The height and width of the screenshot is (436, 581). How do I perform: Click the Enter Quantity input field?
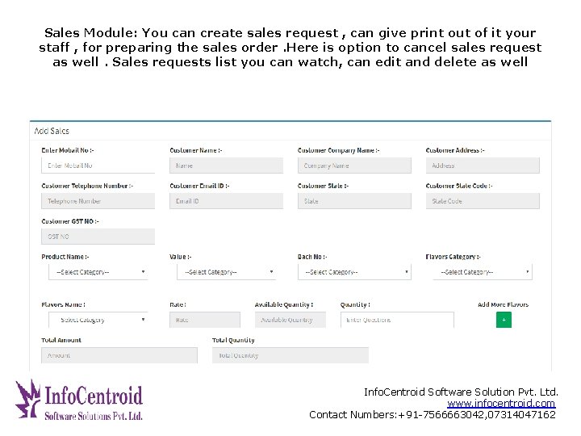coord(397,320)
